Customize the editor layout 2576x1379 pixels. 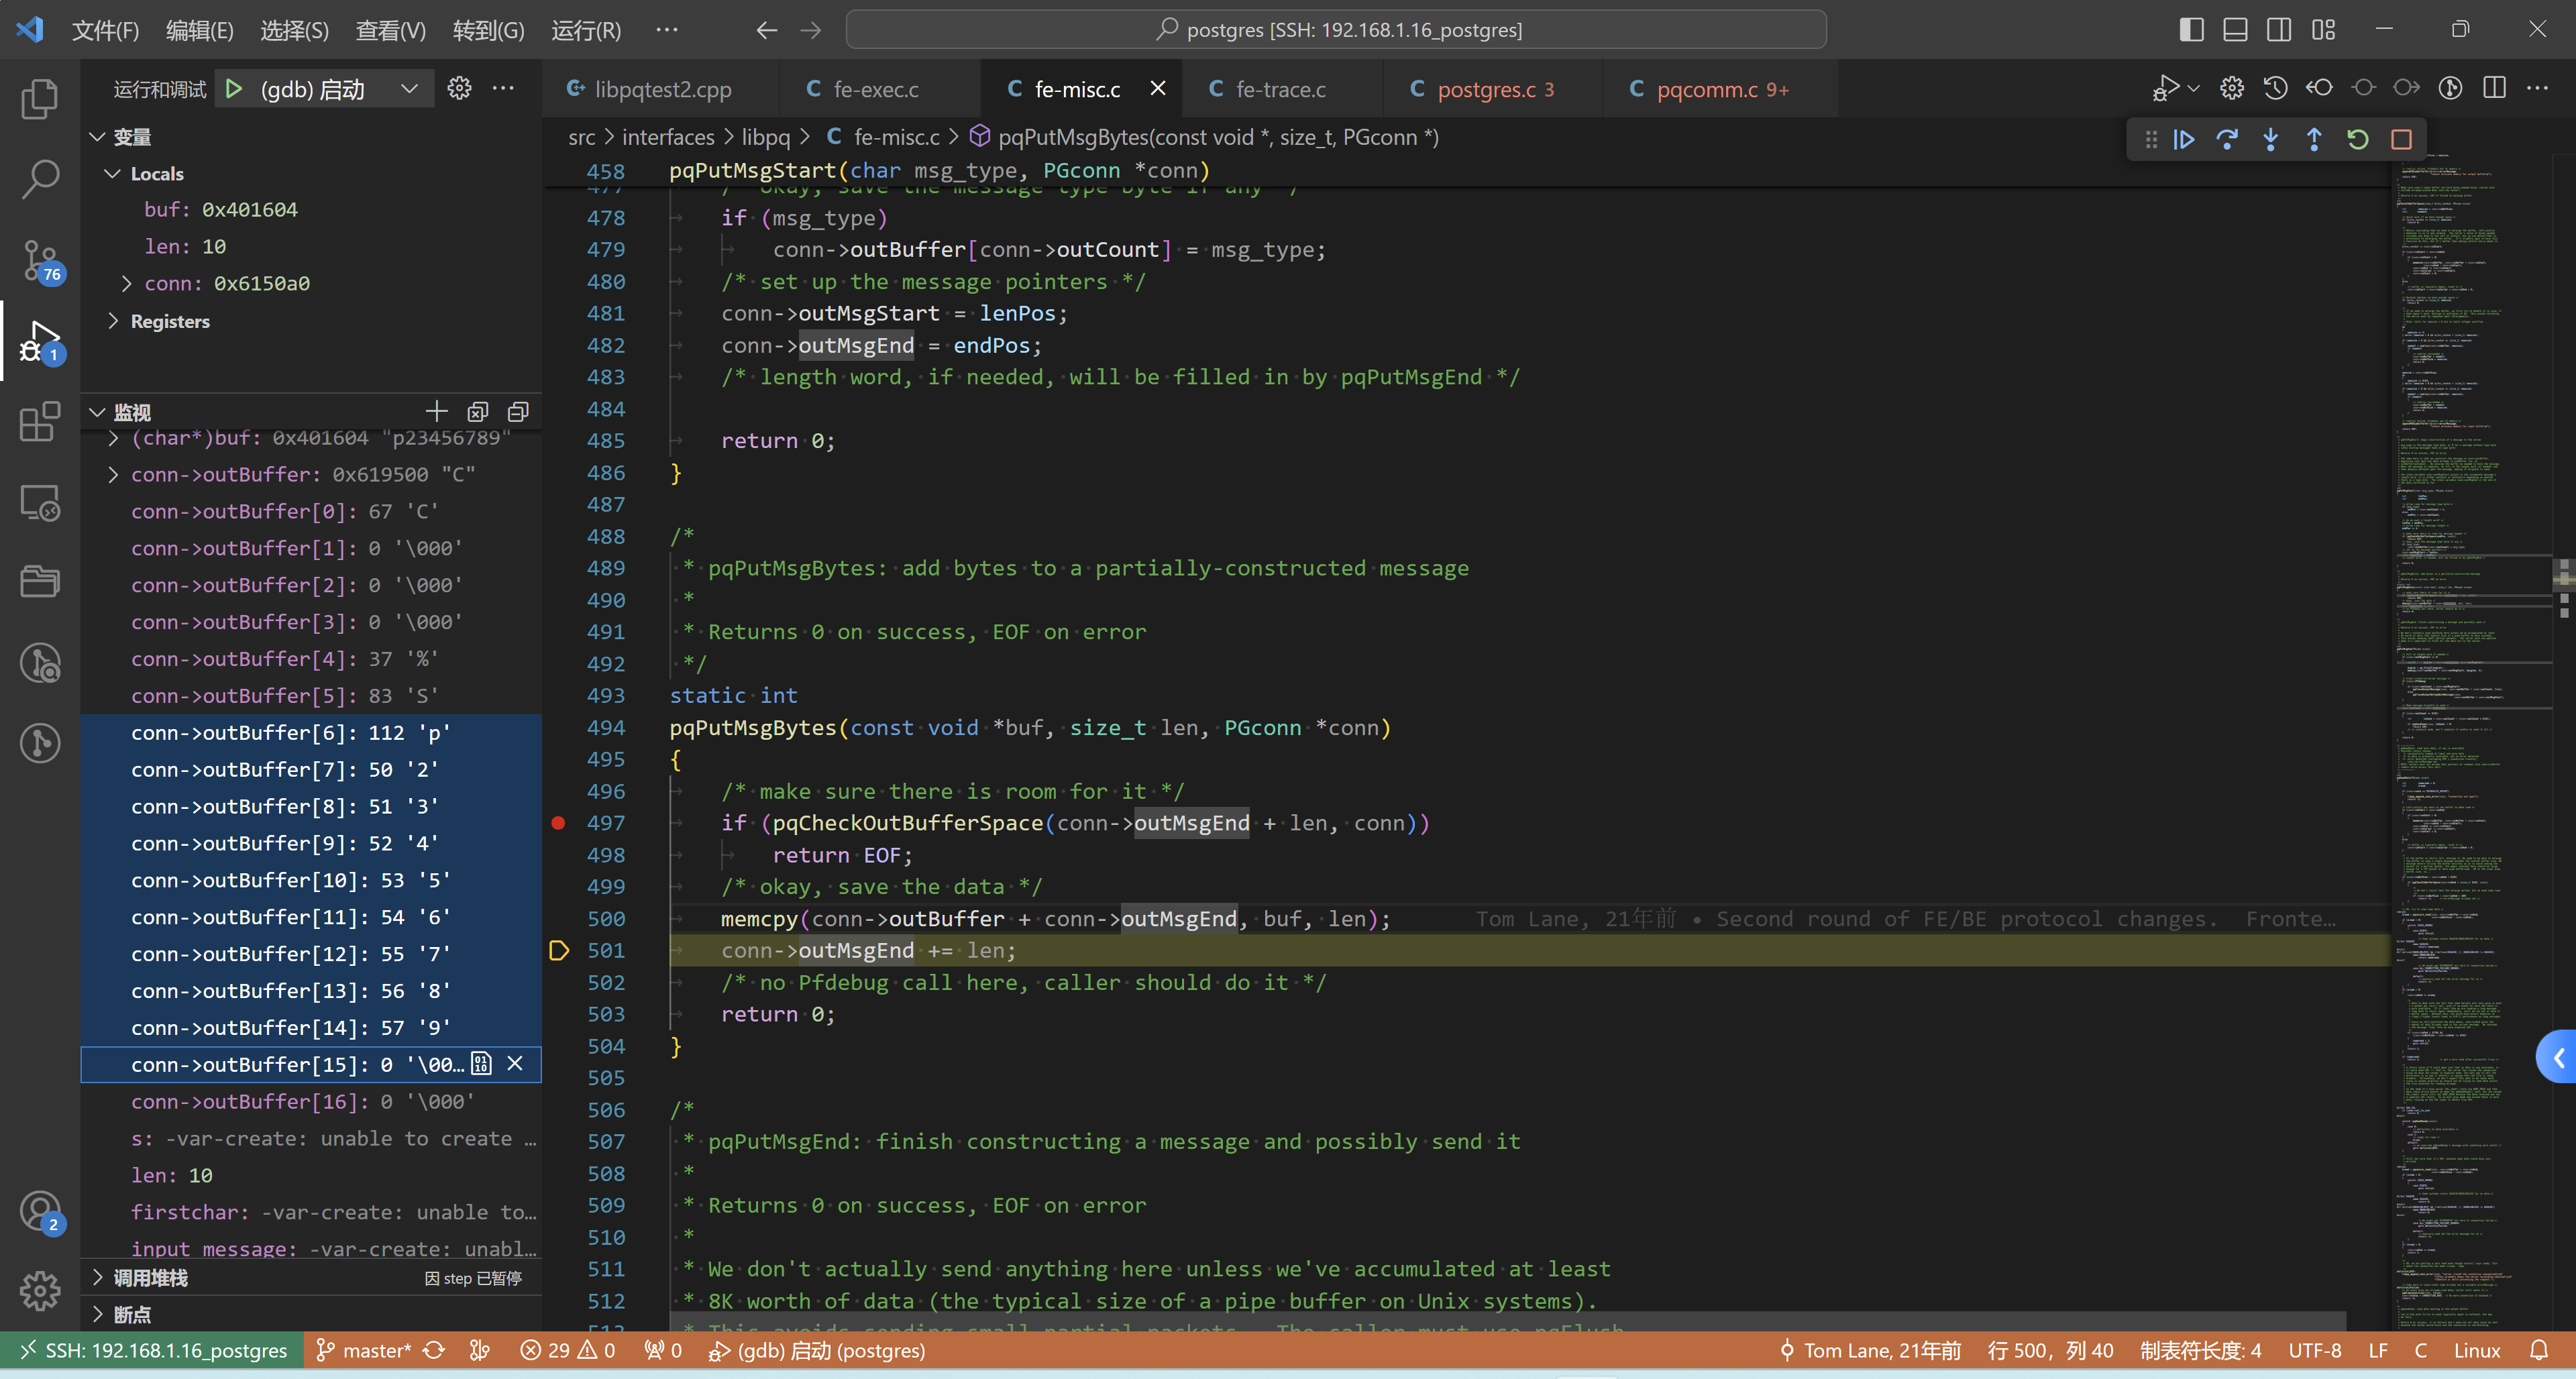coord(2323,30)
